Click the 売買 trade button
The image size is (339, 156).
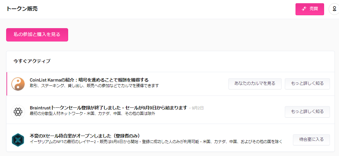(x=309, y=9)
